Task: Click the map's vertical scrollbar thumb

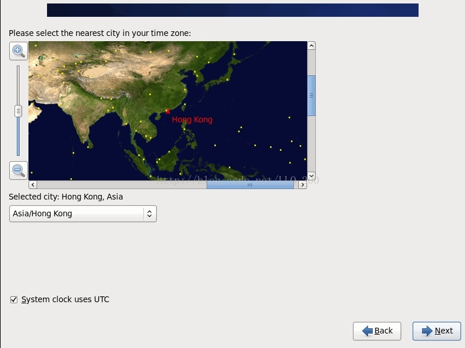Action: [x=311, y=96]
